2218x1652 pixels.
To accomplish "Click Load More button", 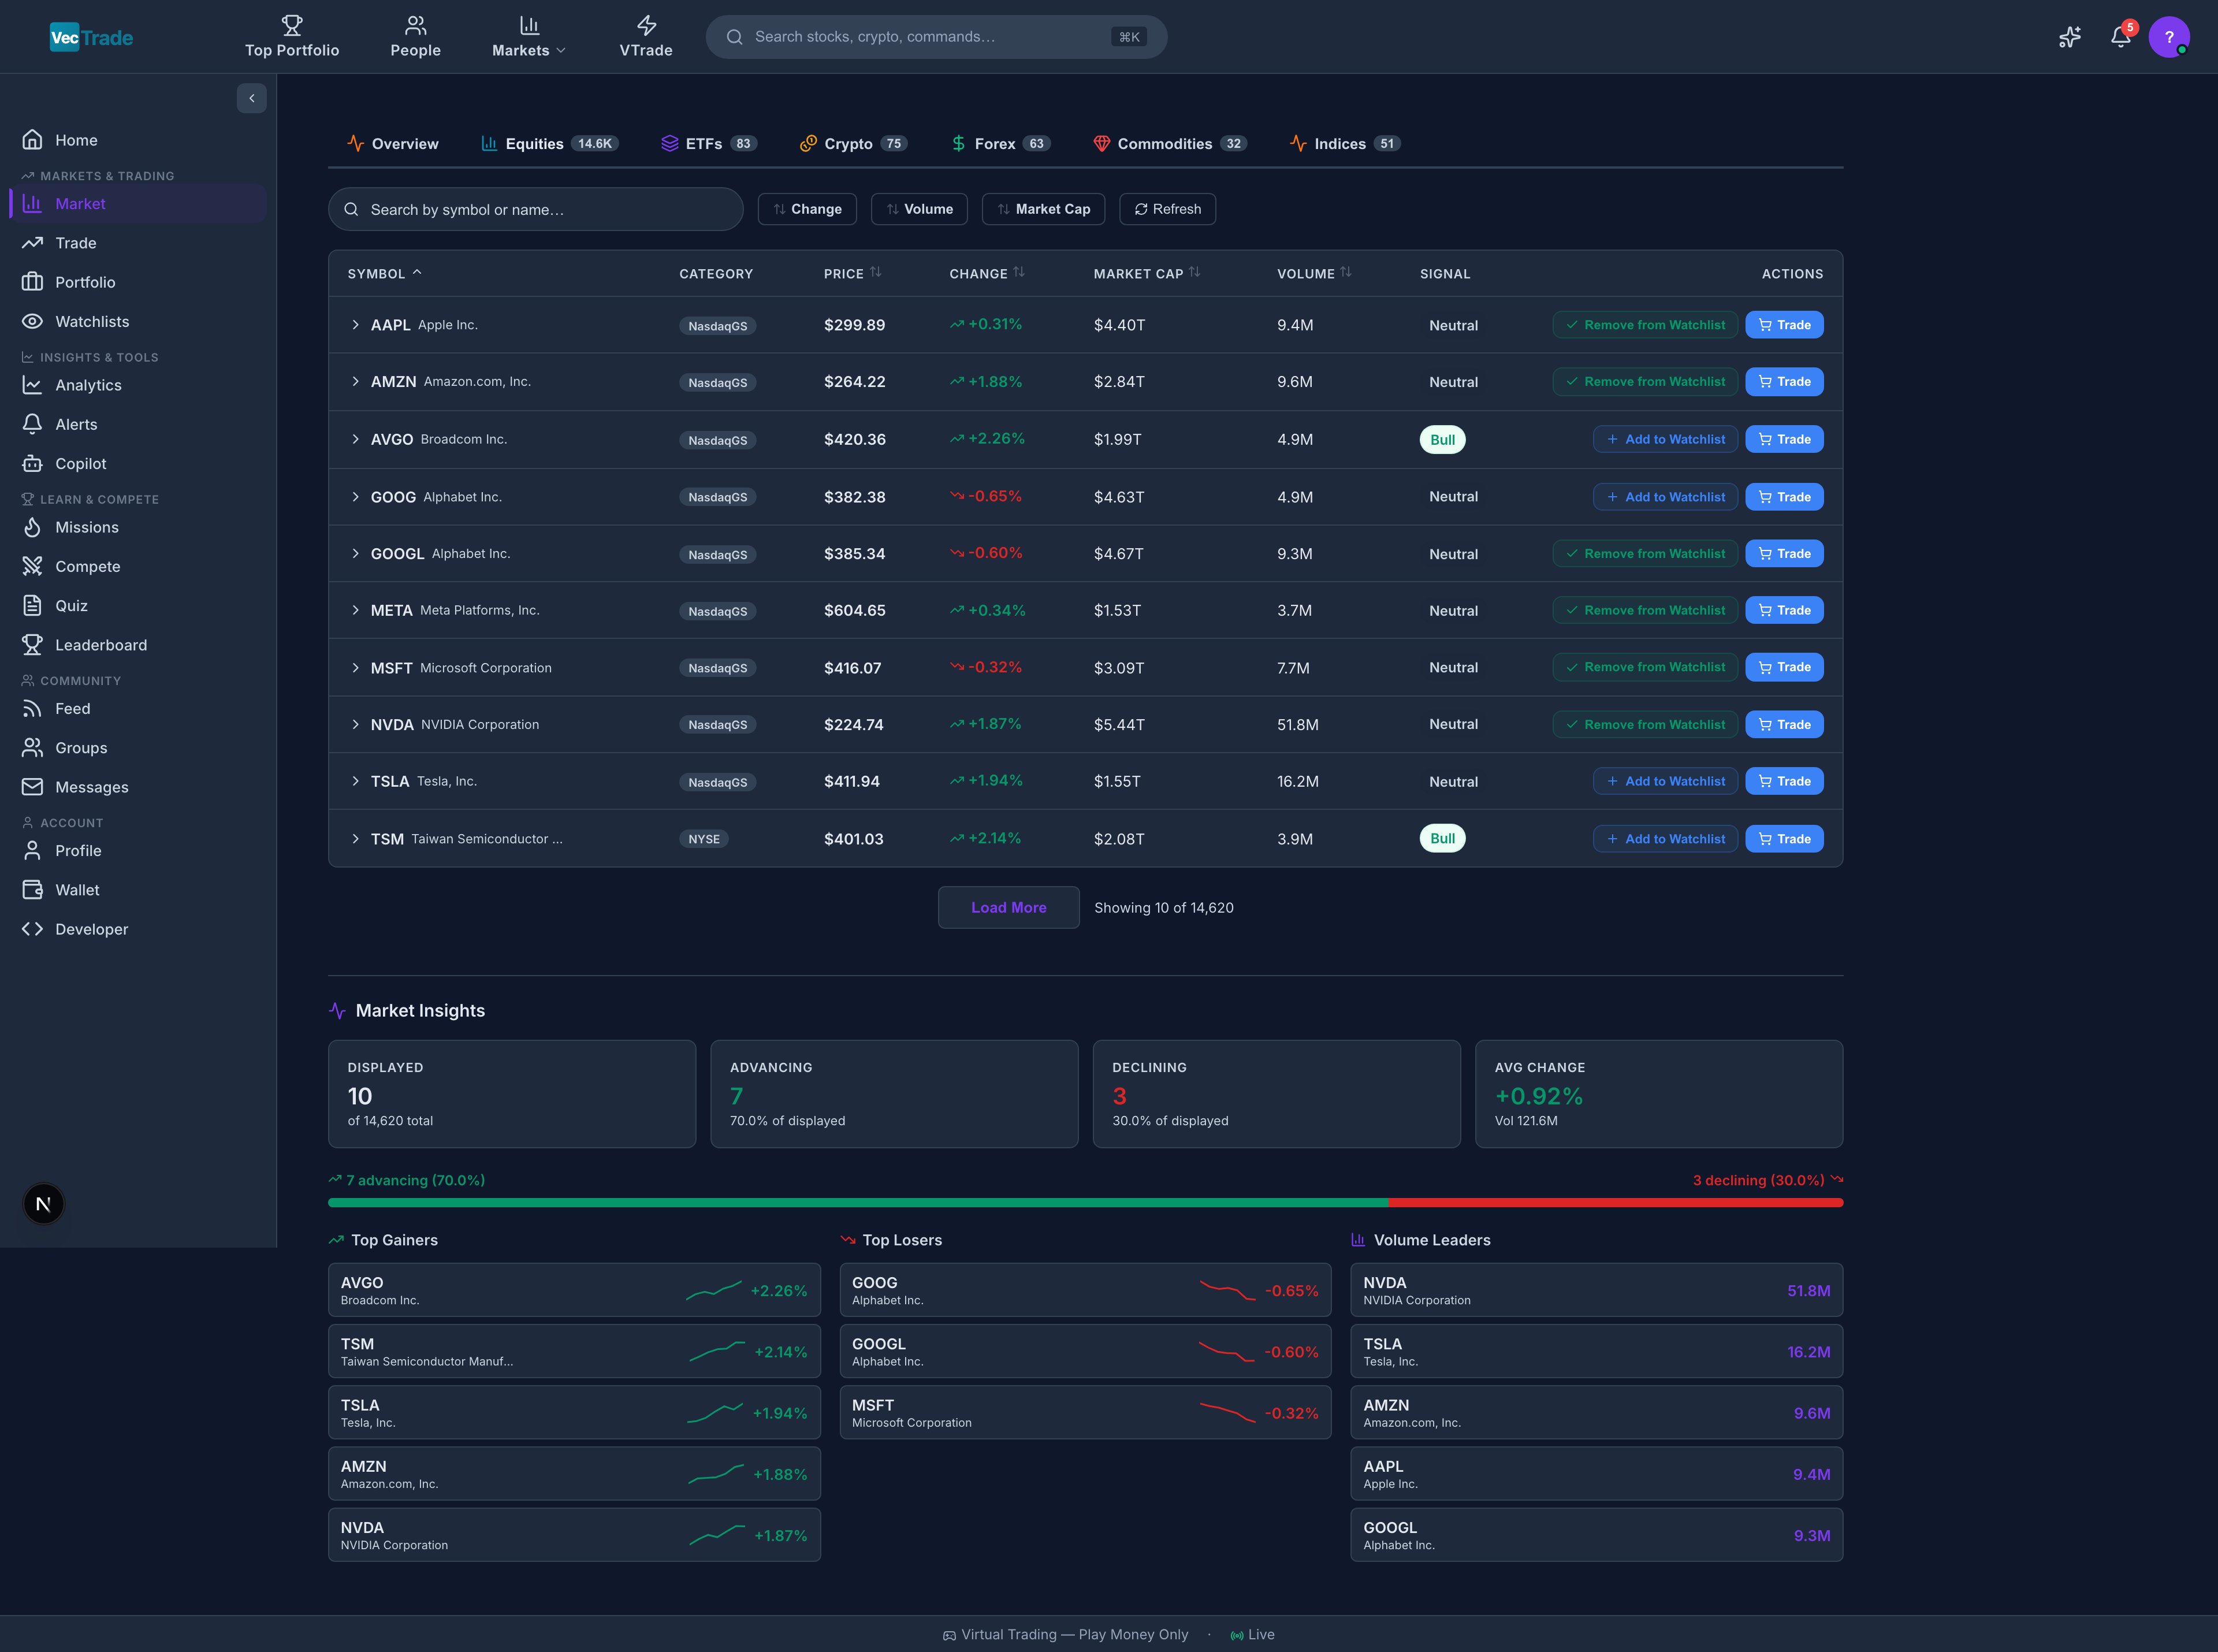I will click(1008, 908).
